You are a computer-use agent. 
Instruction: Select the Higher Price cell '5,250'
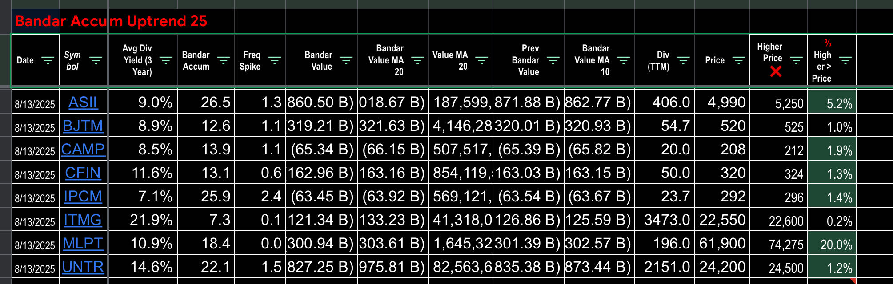pos(779,103)
